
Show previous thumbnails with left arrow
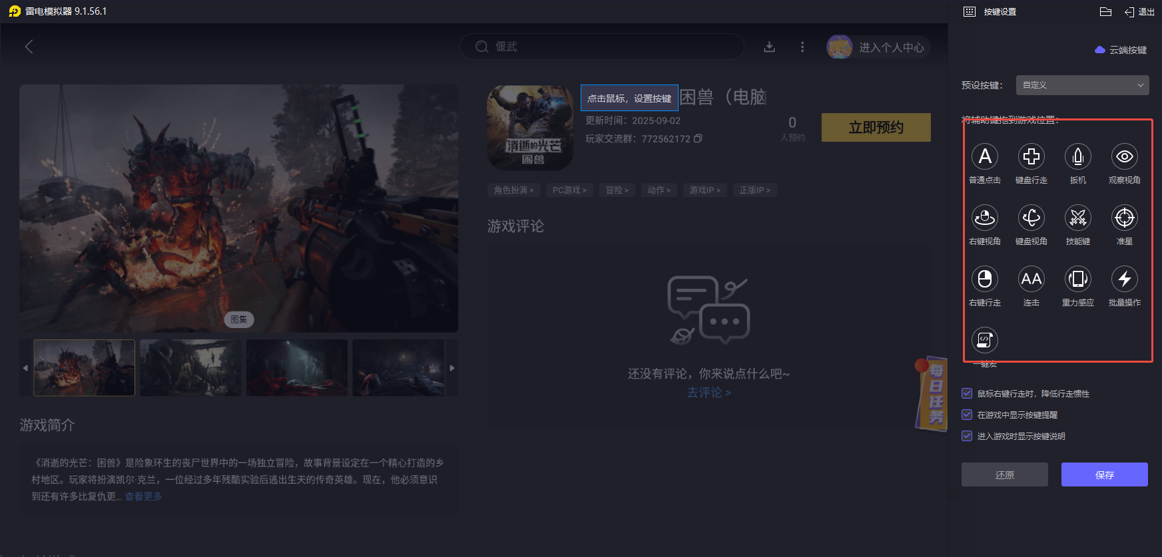25,368
